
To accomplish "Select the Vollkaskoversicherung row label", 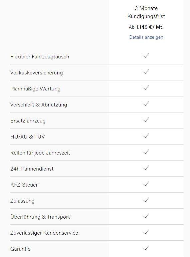I will 36,73.
